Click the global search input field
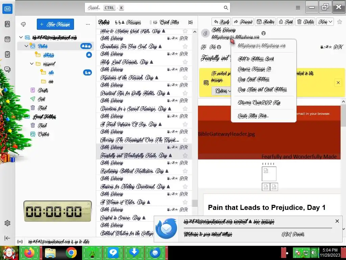 click(157, 8)
